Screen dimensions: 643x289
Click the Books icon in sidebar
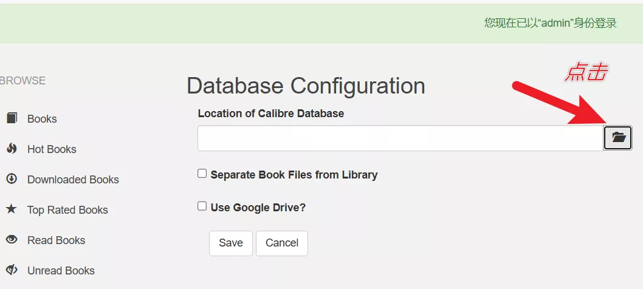[12, 118]
